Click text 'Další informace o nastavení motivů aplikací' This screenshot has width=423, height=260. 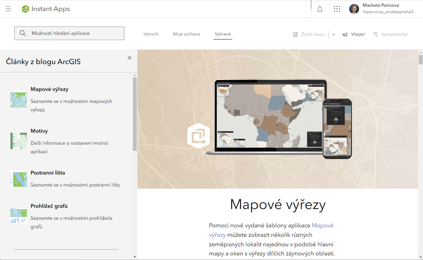pos(69,147)
